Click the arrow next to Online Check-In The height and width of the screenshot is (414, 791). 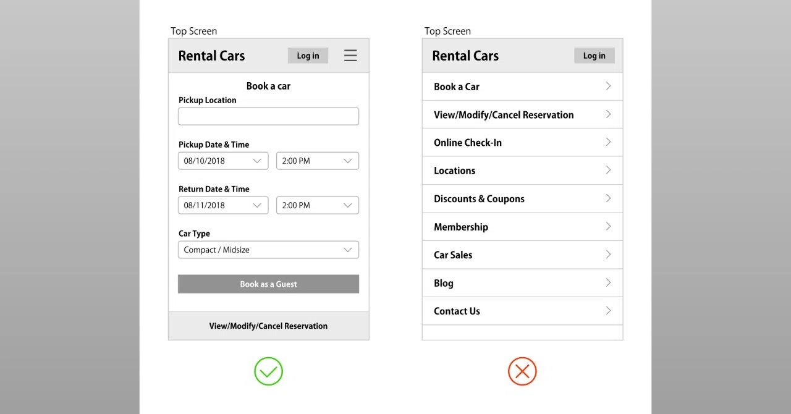(609, 142)
